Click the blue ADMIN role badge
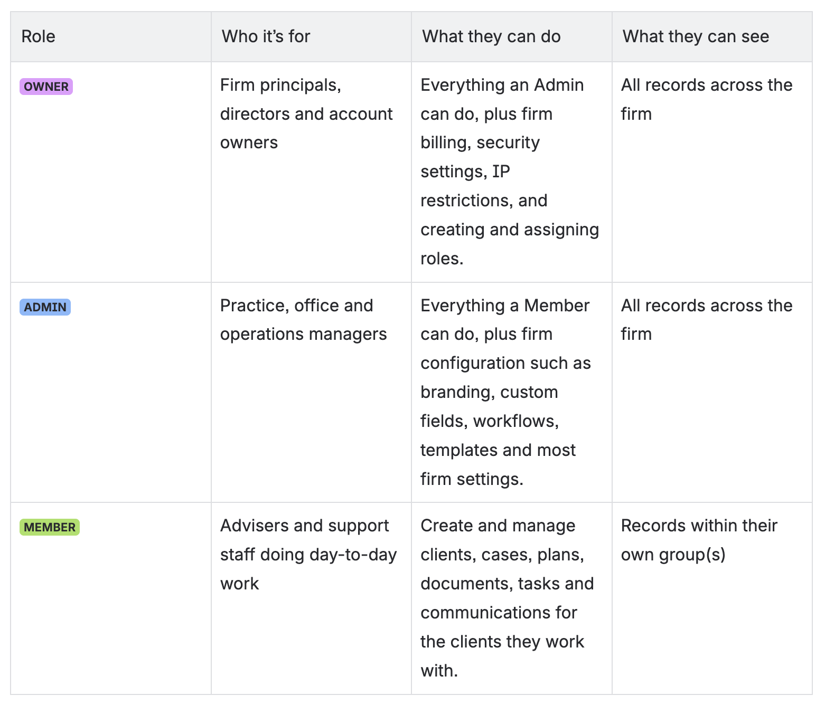 click(45, 307)
